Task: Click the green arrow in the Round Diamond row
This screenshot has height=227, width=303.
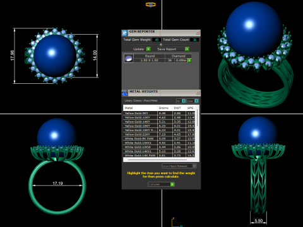Action: pos(189,61)
